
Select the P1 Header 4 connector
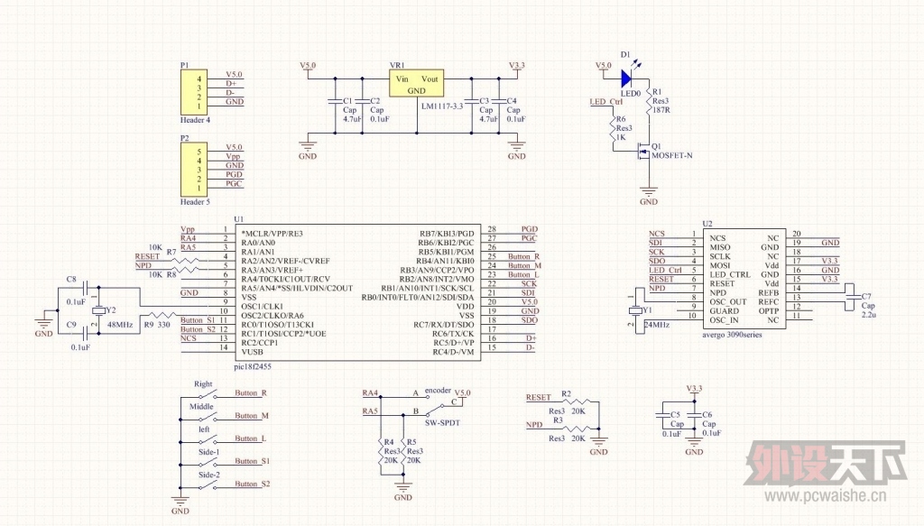(194, 92)
